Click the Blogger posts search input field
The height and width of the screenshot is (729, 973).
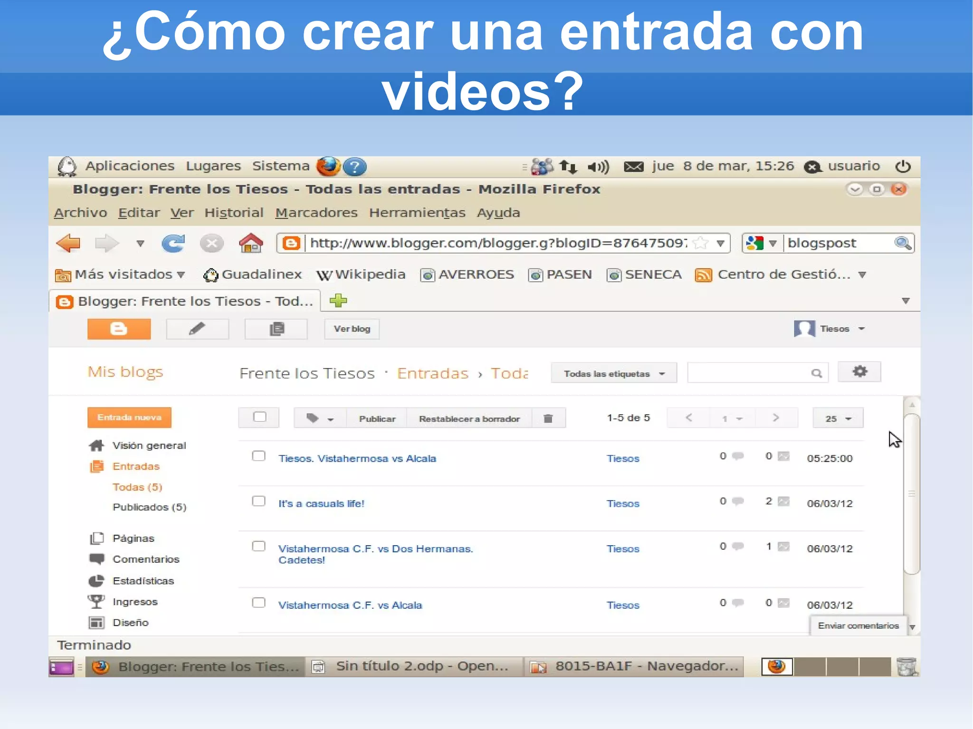(758, 373)
